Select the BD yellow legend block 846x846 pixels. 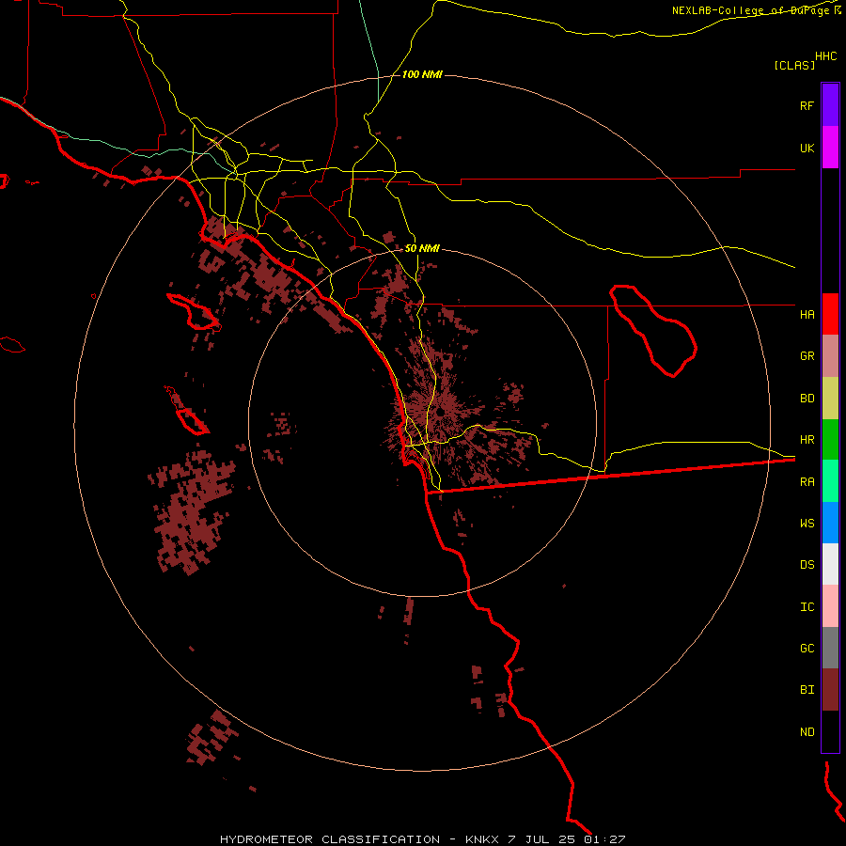830,399
